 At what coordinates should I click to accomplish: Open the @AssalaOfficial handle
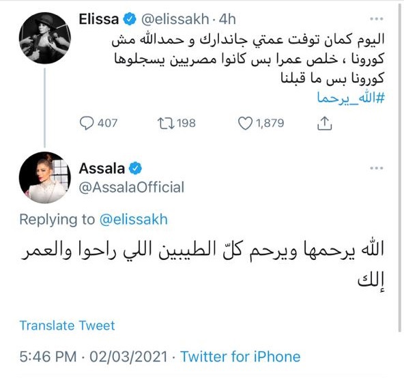132,188
